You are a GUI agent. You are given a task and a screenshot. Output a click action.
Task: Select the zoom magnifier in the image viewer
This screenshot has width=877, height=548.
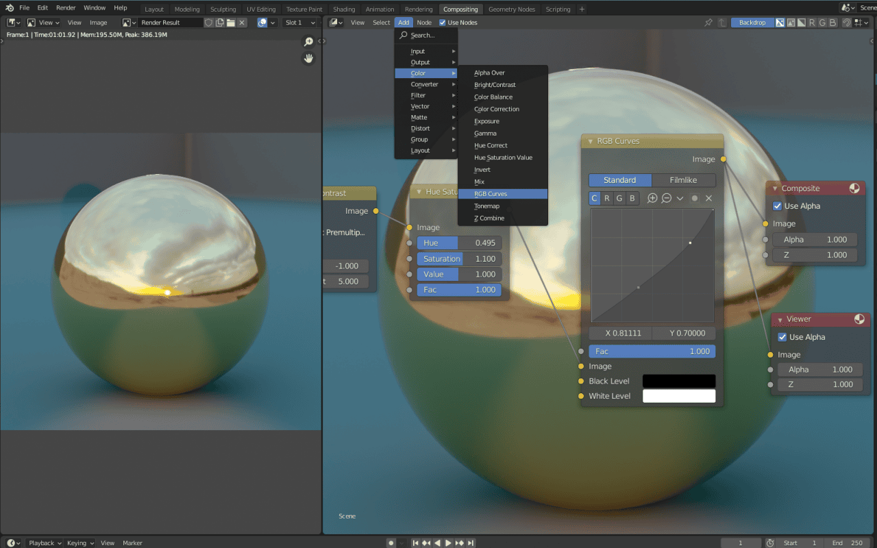coord(308,41)
